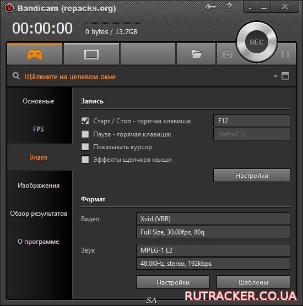Click the target window frame icon

point(285,76)
